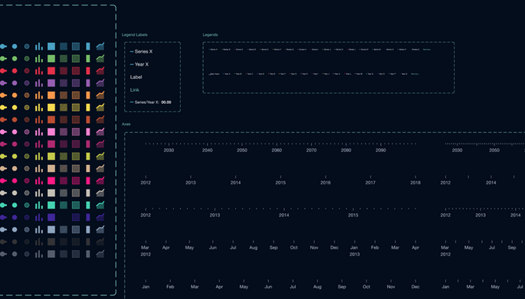
Task: Click the 'Series/Year X: 00.00' label
Action: coord(151,102)
